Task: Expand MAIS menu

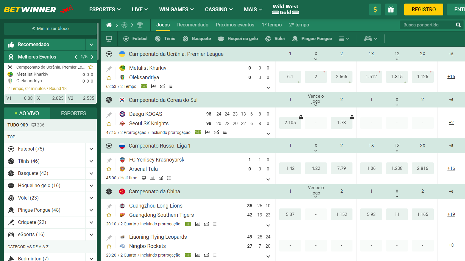Action: click(253, 10)
